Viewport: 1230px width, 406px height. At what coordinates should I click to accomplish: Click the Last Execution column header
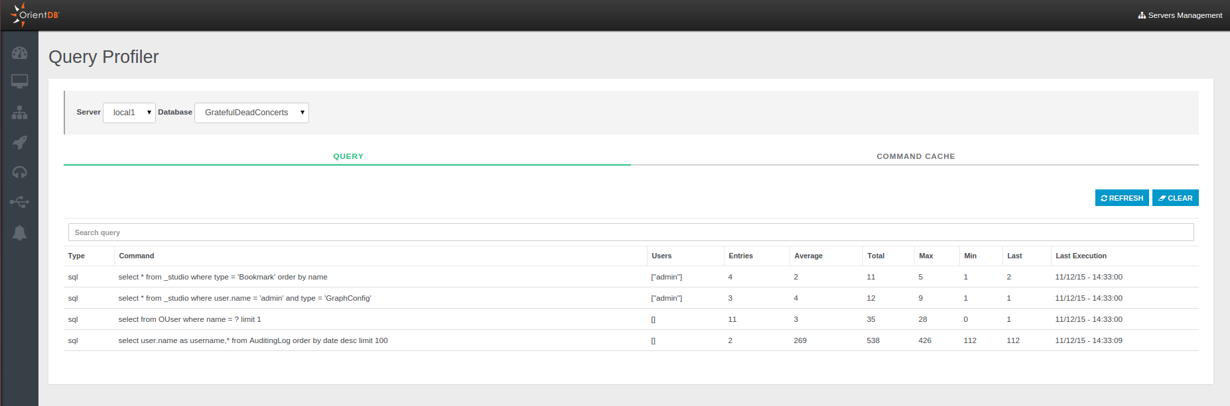[x=1081, y=256]
